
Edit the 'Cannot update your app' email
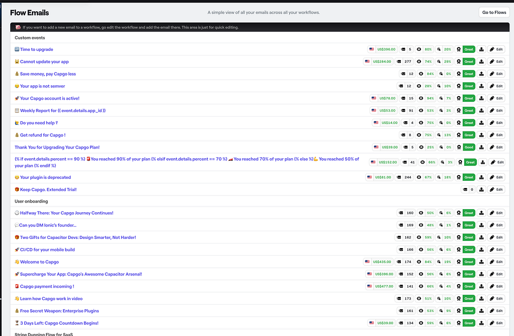point(496,62)
